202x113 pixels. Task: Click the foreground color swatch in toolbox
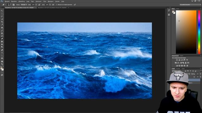(x=1, y=68)
